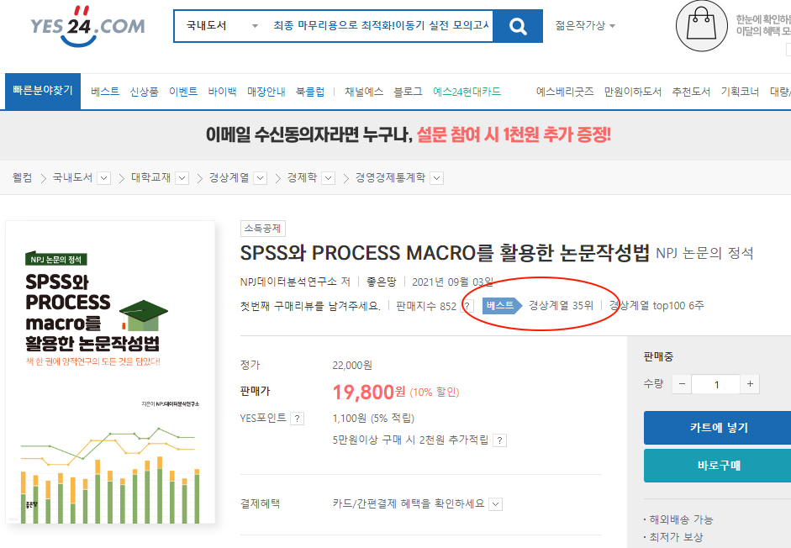The width and height of the screenshot is (791, 548).
Task: Go to 대학교재 breadcrumb link
Action: click(x=150, y=177)
